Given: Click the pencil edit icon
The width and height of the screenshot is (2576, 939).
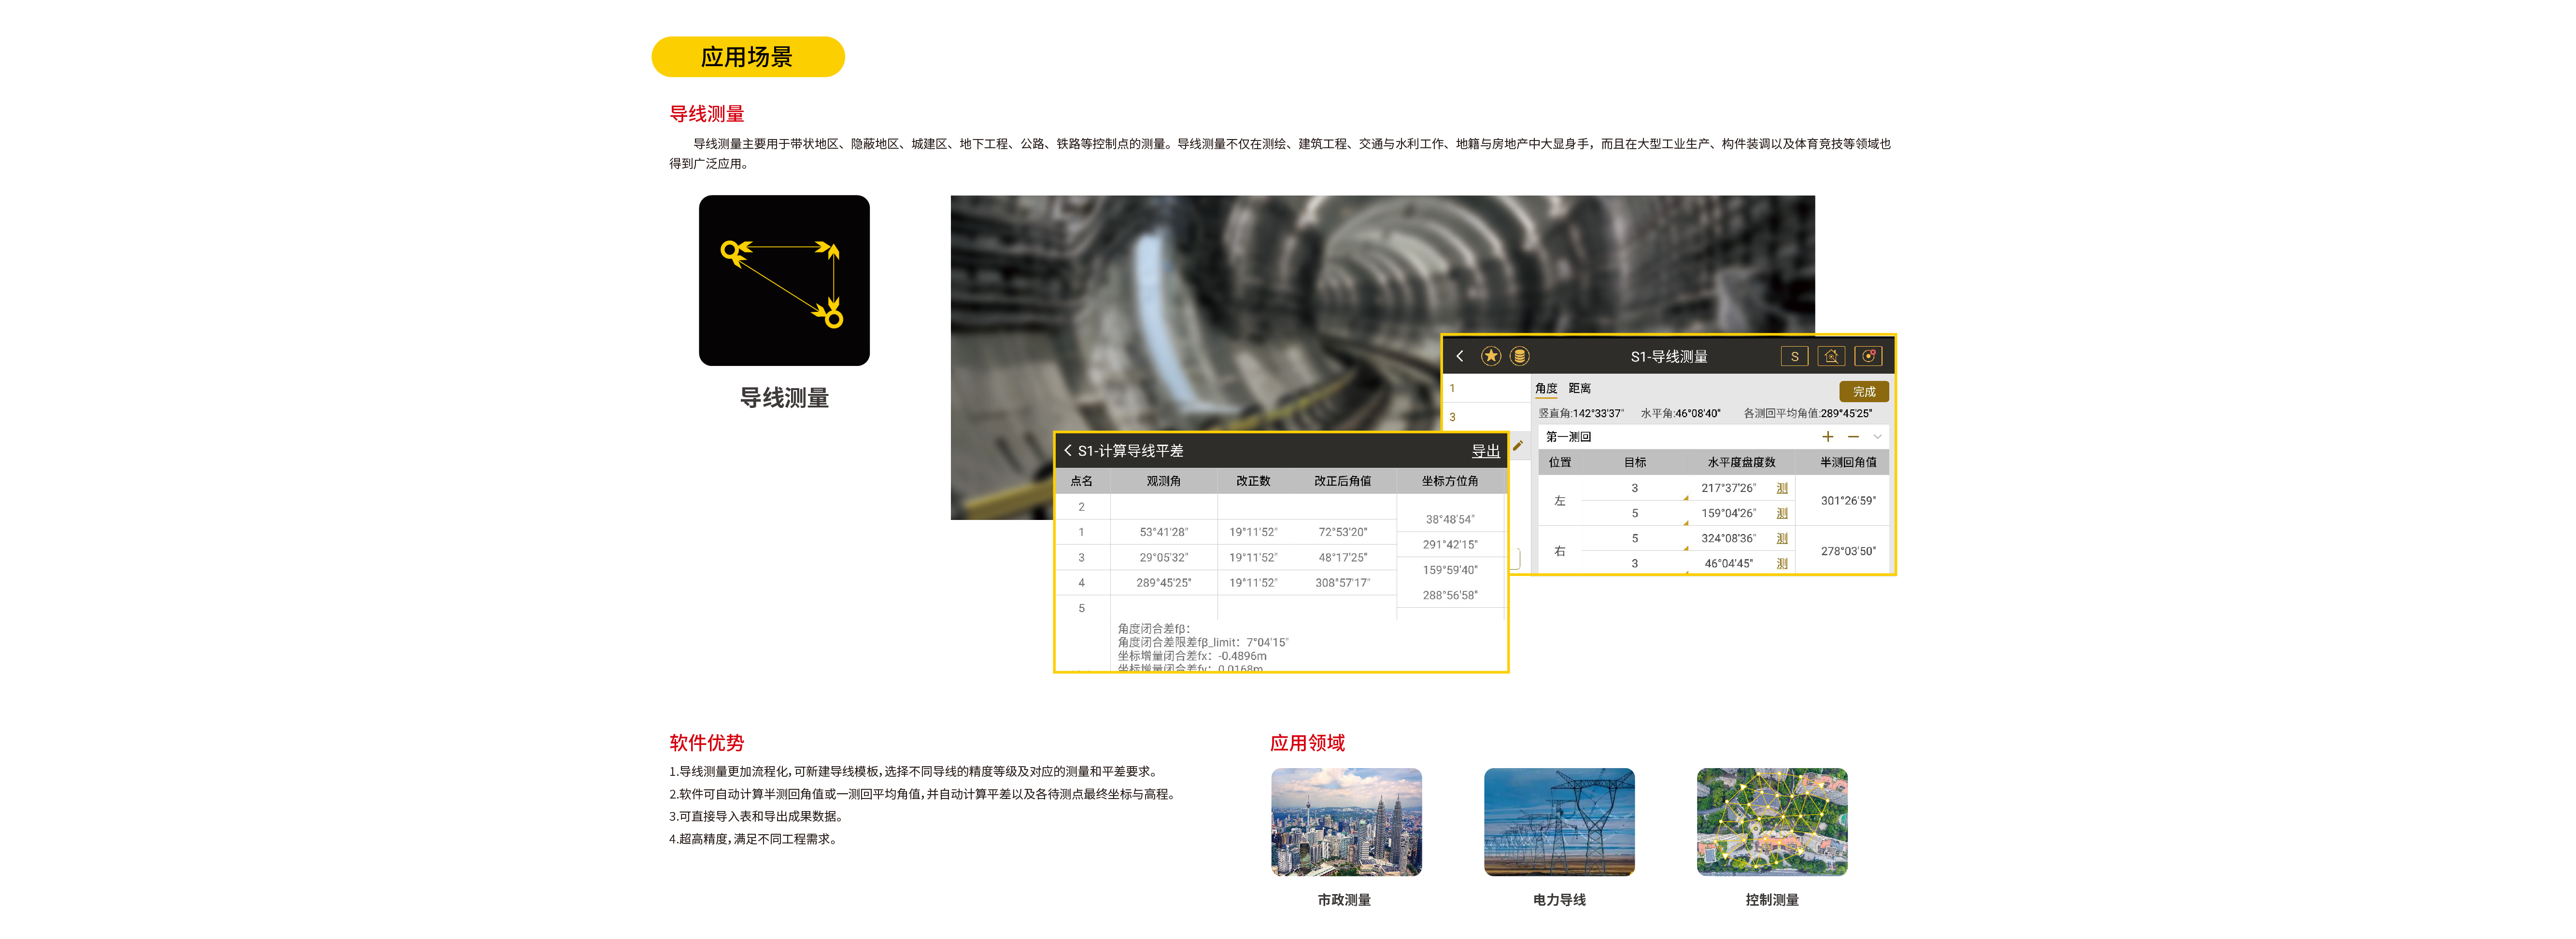Looking at the screenshot, I should pyautogui.click(x=1518, y=446).
